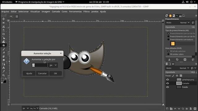The height and width of the screenshot is (111, 198).
Task: Adjust fill Opacidade slider in tool options
Action: pyautogui.click(x=180, y=27)
